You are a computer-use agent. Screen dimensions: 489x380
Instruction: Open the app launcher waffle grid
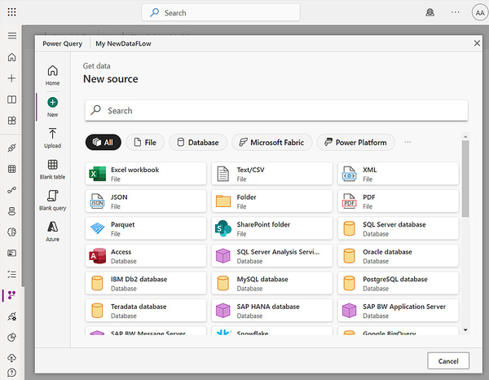tap(11, 12)
